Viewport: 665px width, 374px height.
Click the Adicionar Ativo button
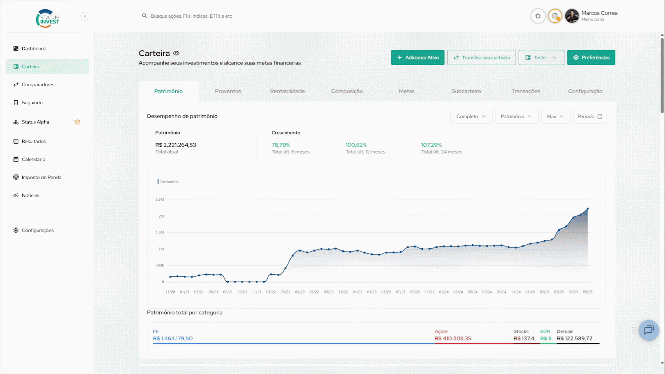tap(417, 58)
